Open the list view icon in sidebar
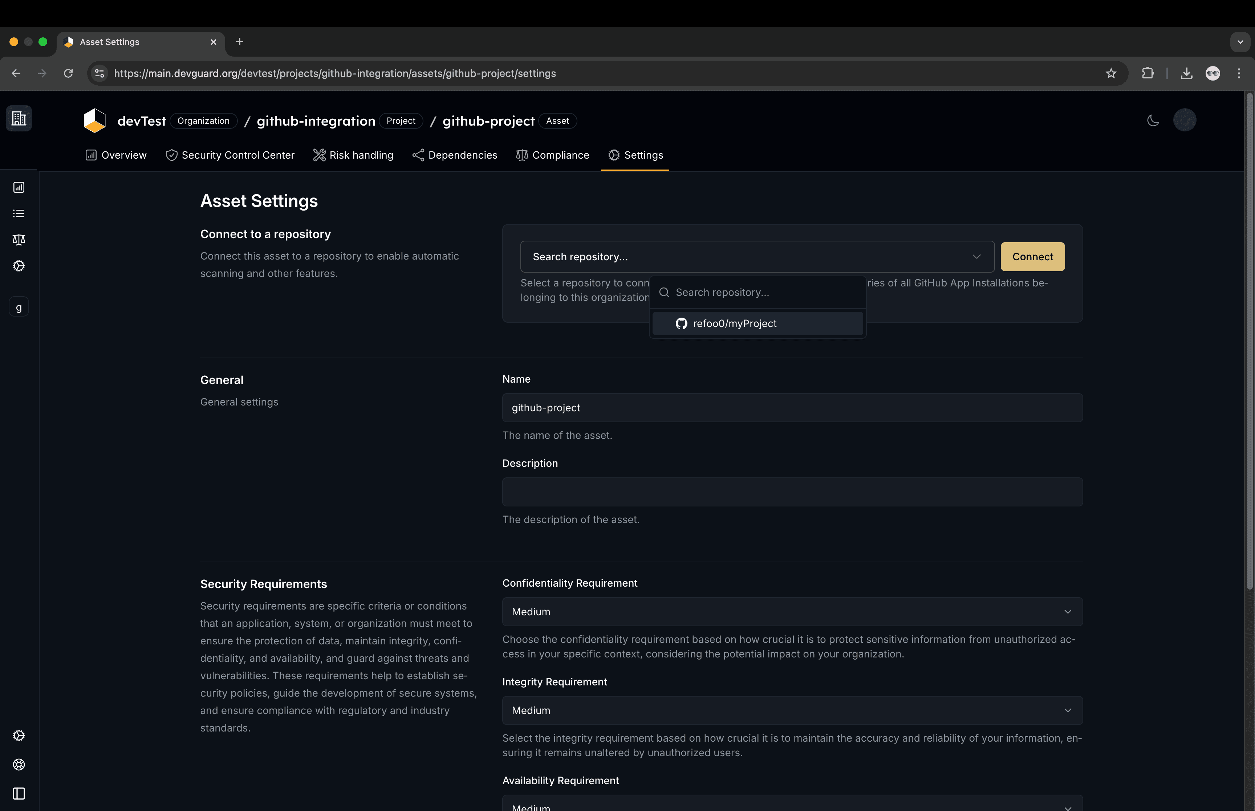 click(19, 213)
